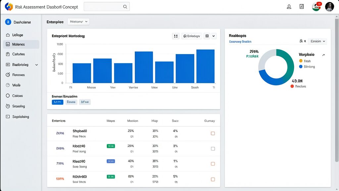Viewport: 339px width, 191px height.
Task: Click the table view icon on chart toolbar
Action: pos(207,36)
